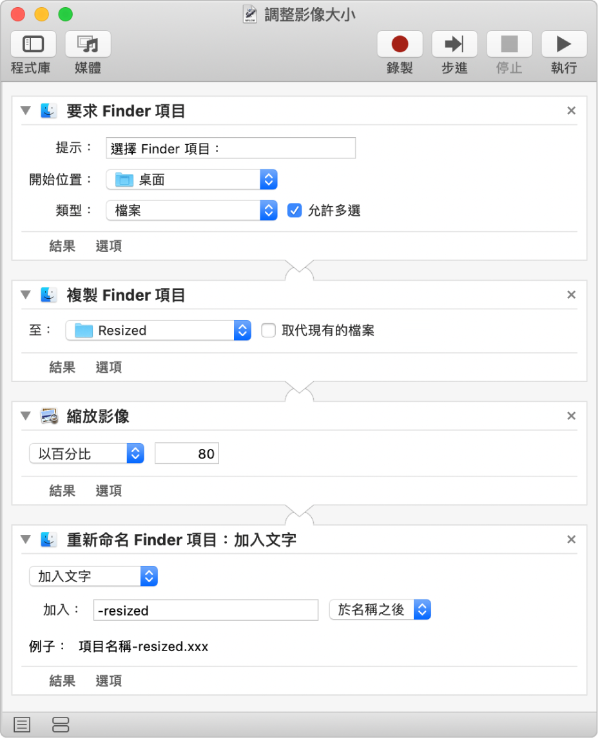
Task: Collapse the 要求 Finder 項目 action
Action: [x=26, y=111]
